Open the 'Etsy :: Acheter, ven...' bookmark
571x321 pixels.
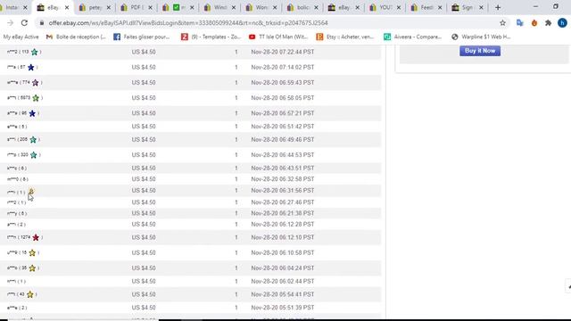pos(345,37)
